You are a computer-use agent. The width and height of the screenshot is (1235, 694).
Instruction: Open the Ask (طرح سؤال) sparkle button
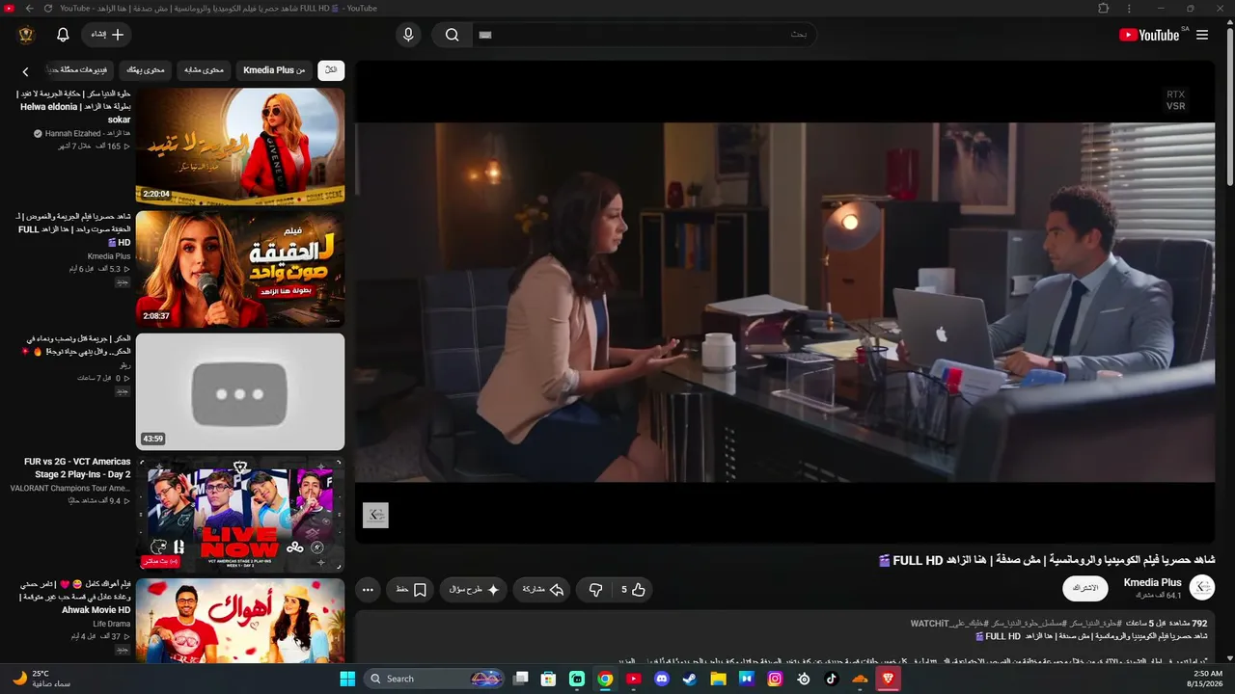click(x=475, y=590)
